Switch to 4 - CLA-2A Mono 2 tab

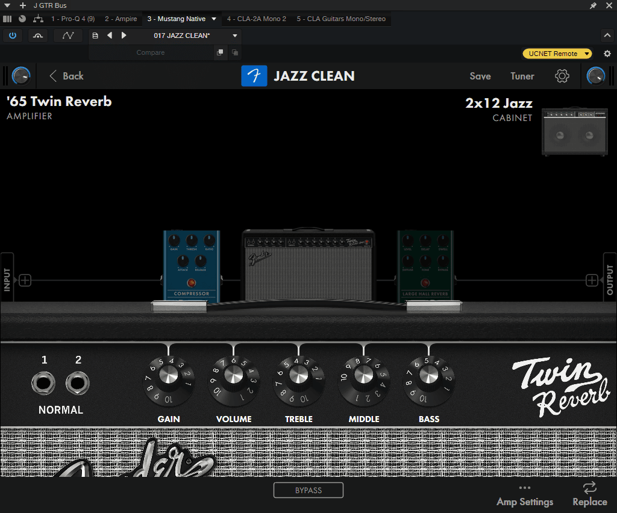pos(256,19)
